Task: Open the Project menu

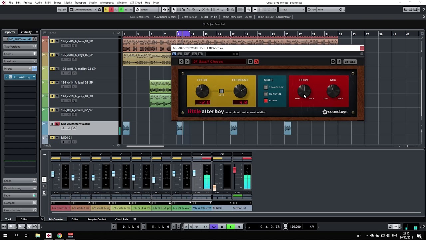Action: point(28,3)
